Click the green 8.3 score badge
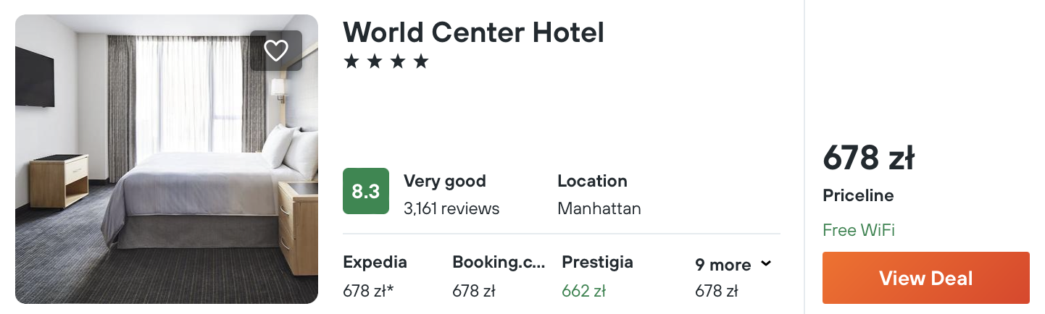The width and height of the screenshot is (1045, 314). pyautogui.click(x=366, y=192)
